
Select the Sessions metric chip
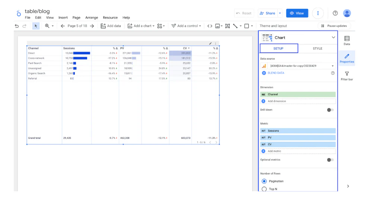298,131
